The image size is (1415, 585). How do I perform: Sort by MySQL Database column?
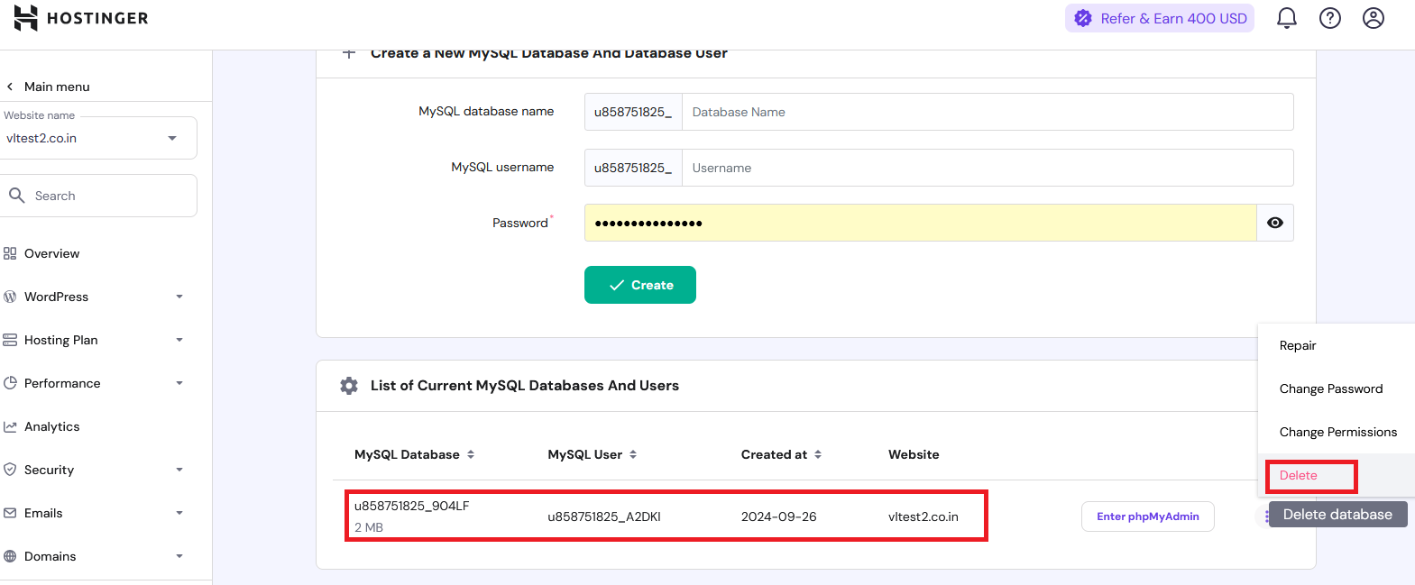(471, 454)
